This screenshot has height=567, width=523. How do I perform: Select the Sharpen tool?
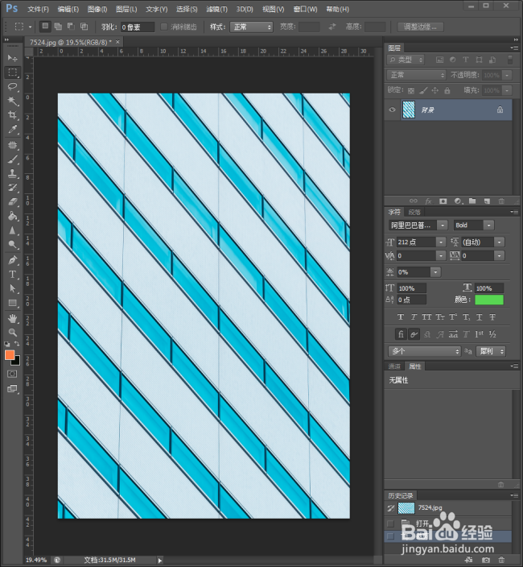[x=12, y=230]
